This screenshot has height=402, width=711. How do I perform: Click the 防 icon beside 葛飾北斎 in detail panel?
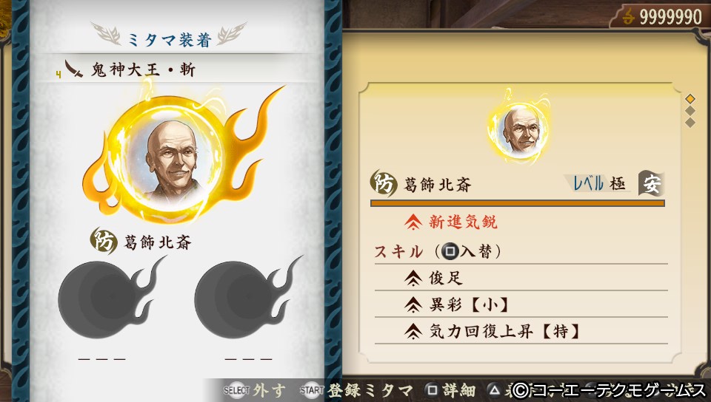tap(384, 183)
